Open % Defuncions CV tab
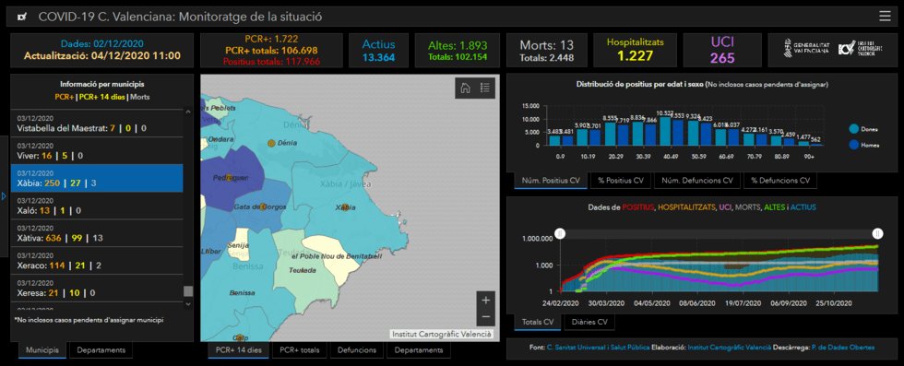The height and width of the screenshot is (366, 904). point(780,181)
